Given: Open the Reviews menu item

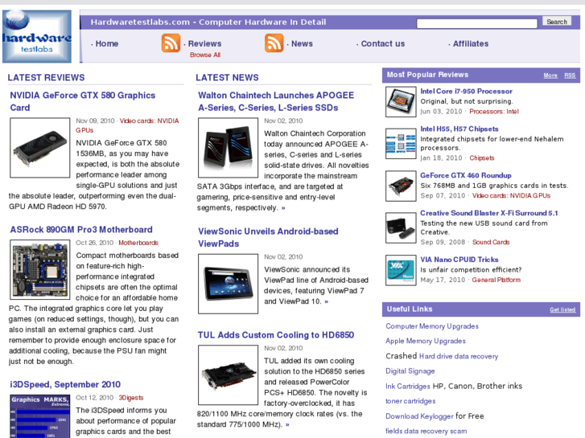Looking at the screenshot, I should click(204, 43).
